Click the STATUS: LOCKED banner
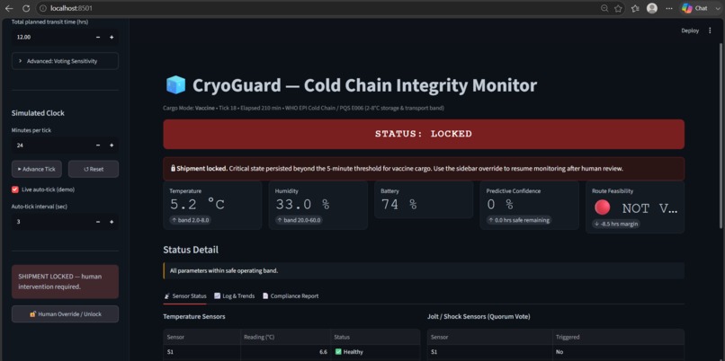Viewport: 725px width, 361px height. click(x=424, y=135)
